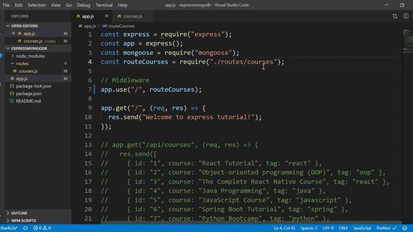Click the git branch name in status bar
Screen dimensions: 413x232
coord(8,228)
